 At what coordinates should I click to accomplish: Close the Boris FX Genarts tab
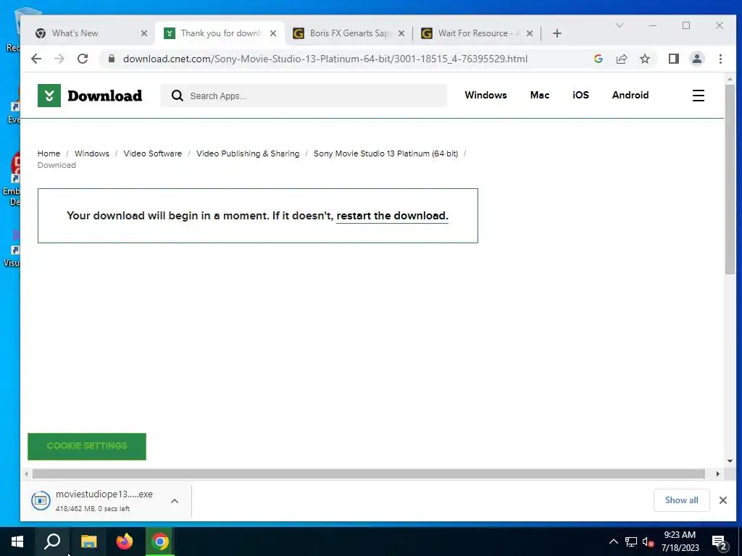pyautogui.click(x=401, y=33)
